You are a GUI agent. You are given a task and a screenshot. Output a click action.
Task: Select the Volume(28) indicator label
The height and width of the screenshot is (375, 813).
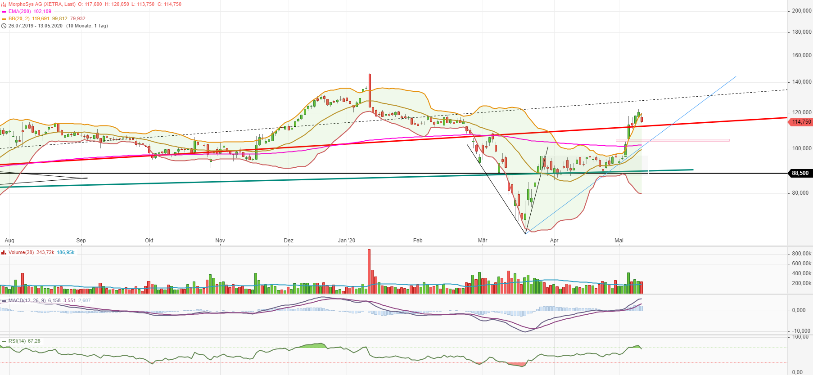click(x=21, y=252)
